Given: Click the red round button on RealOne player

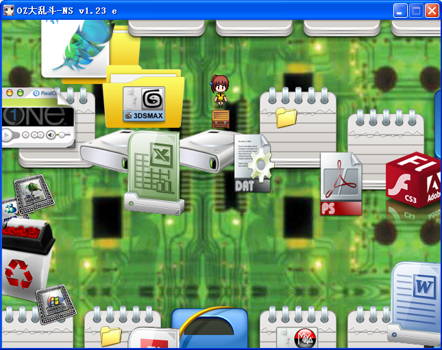Looking at the screenshot, I should [10, 92].
